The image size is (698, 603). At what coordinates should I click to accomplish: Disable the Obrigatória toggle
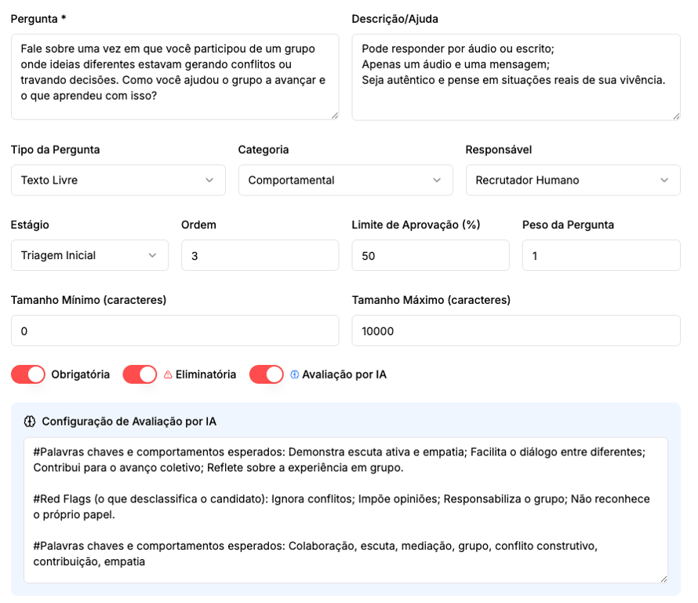(27, 375)
